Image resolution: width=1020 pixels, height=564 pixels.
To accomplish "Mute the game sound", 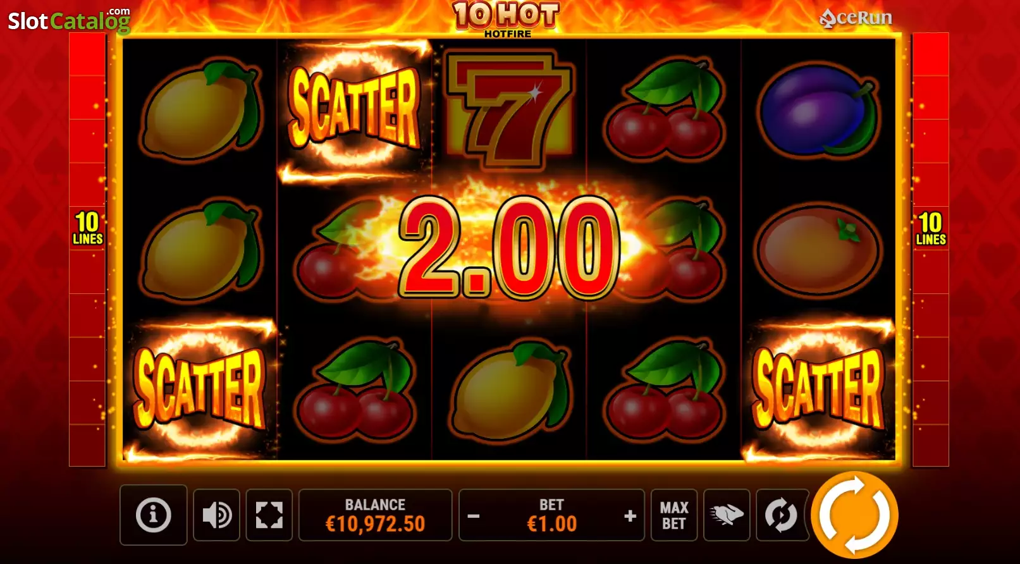I will [216, 515].
